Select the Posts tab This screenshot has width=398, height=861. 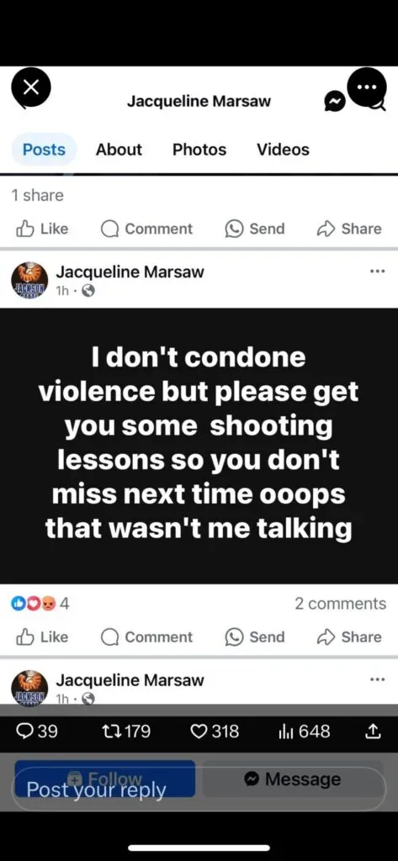pos(44,150)
